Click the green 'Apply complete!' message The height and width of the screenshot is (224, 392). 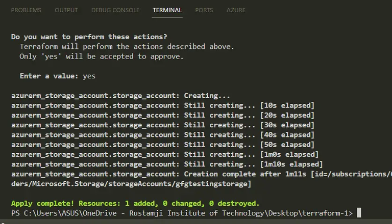[x=135, y=203]
